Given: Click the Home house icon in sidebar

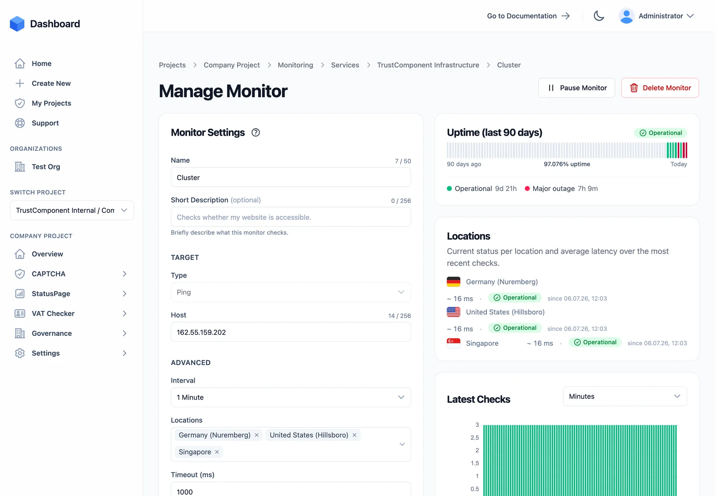Looking at the screenshot, I should [20, 63].
